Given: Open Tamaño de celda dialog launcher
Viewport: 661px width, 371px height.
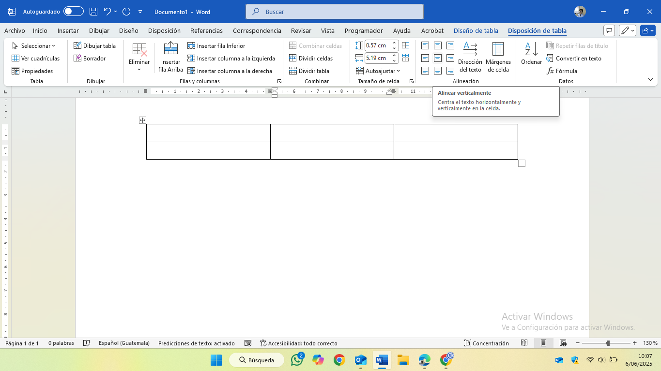Looking at the screenshot, I should [412, 82].
